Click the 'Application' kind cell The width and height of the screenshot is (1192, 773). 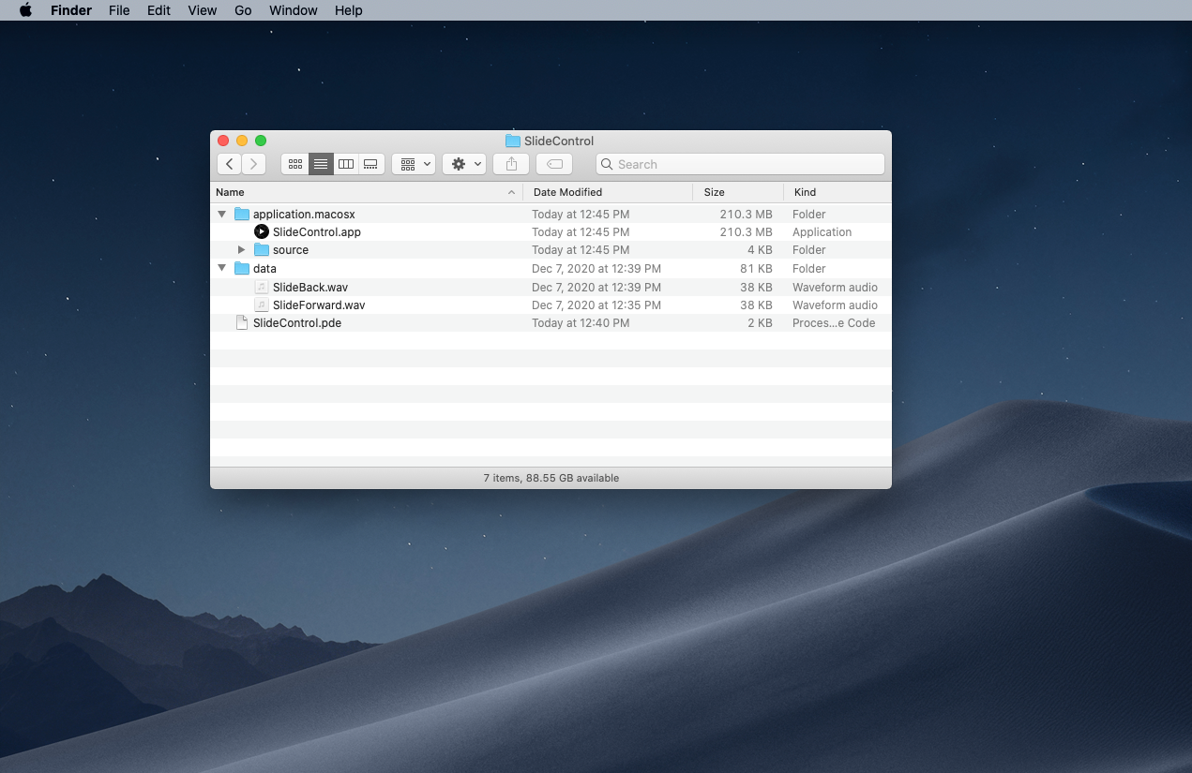coord(822,232)
